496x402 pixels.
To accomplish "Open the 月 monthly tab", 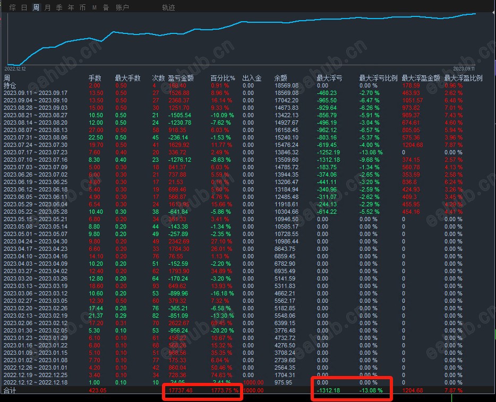I will pyautogui.click(x=47, y=7).
